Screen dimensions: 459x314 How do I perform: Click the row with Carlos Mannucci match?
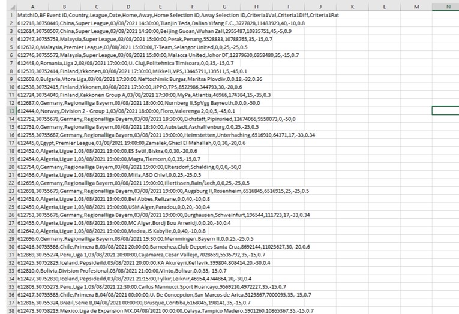(x=152, y=287)
